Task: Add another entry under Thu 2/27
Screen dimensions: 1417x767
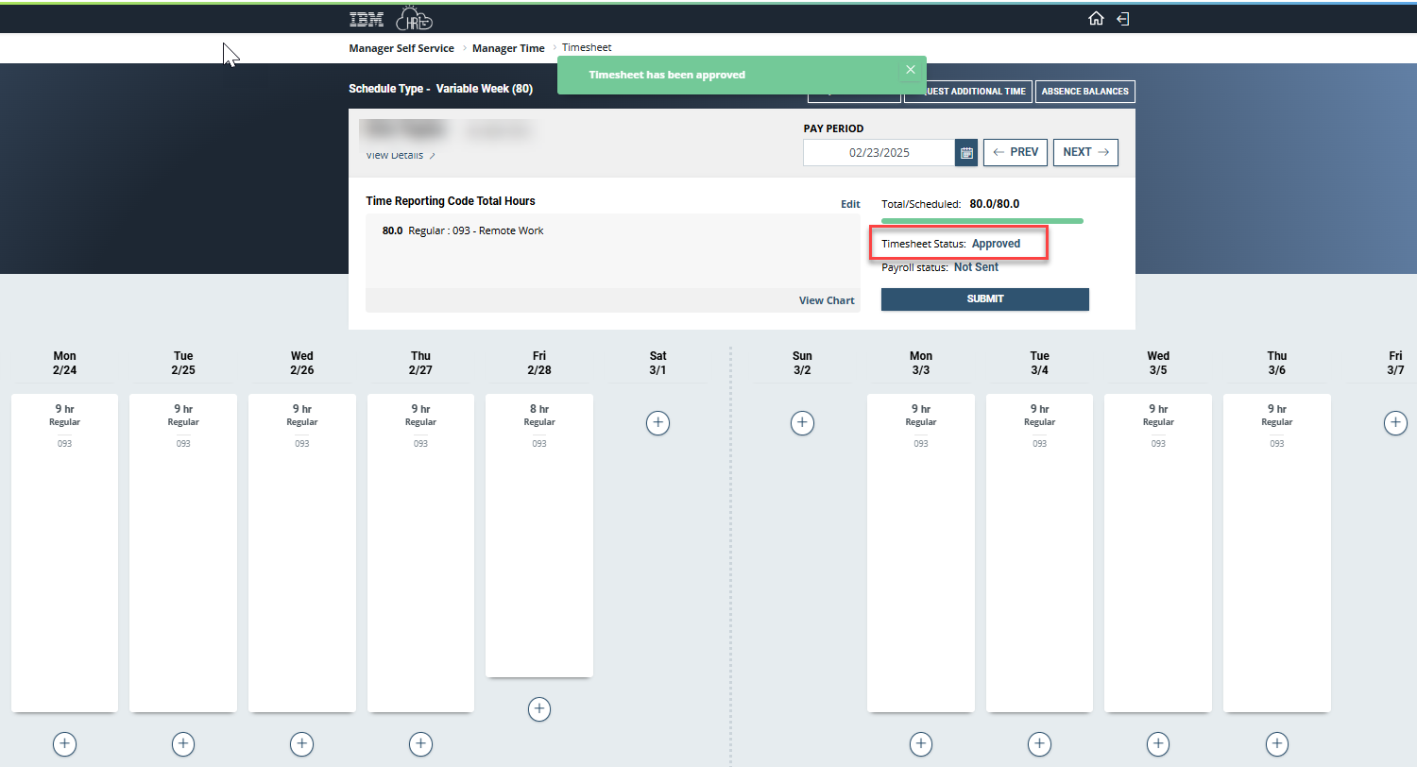Action: pos(421,743)
